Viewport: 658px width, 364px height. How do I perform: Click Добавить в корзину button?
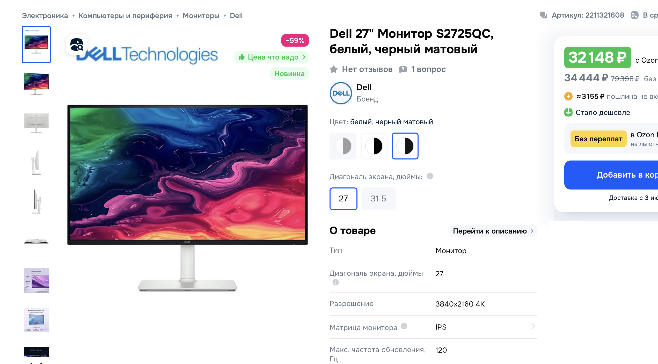[x=611, y=175]
